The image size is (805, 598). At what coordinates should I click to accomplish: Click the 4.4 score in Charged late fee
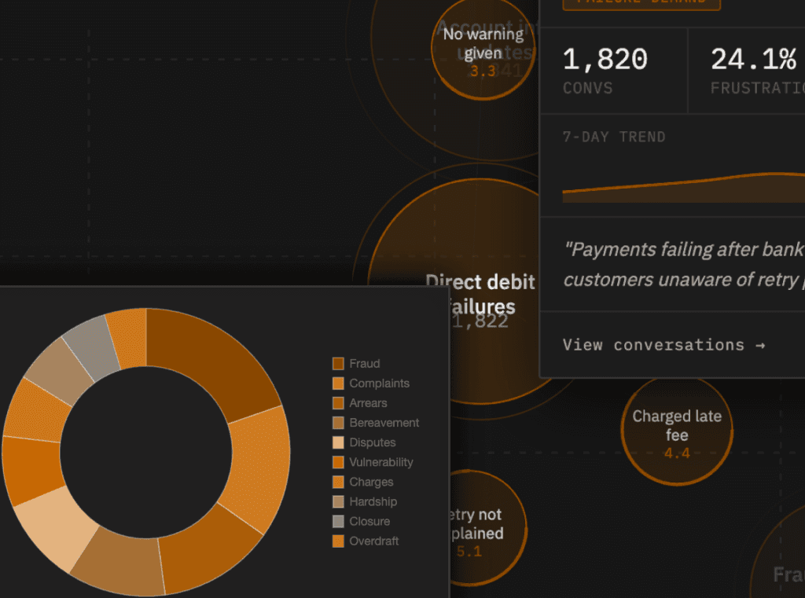[x=677, y=453]
